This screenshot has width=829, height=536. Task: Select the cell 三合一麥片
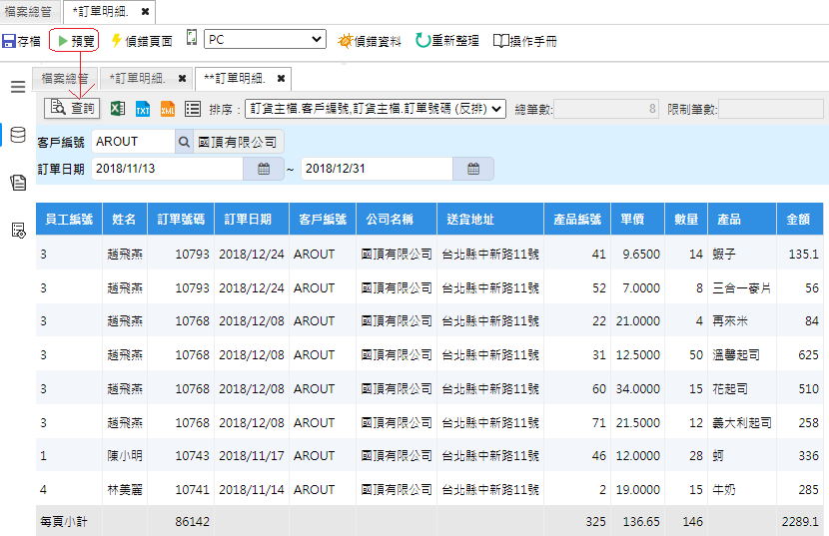click(x=741, y=288)
